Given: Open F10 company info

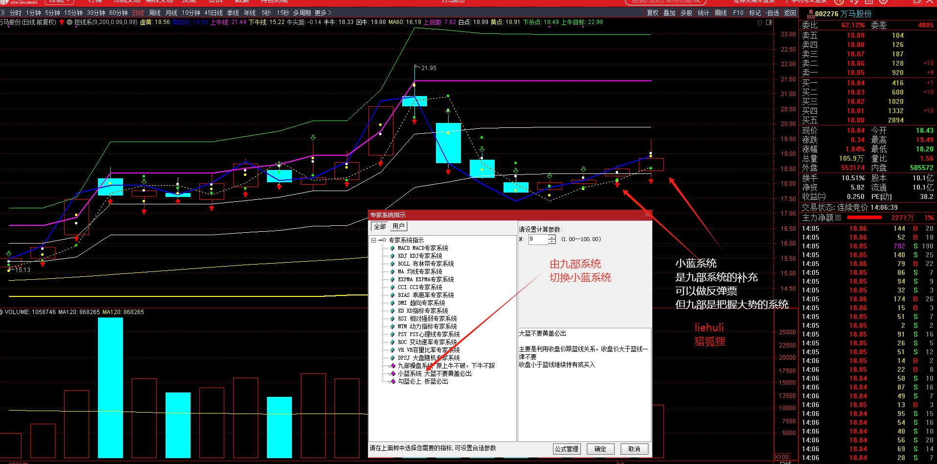Looking at the screenshot, I should [738, 13].
